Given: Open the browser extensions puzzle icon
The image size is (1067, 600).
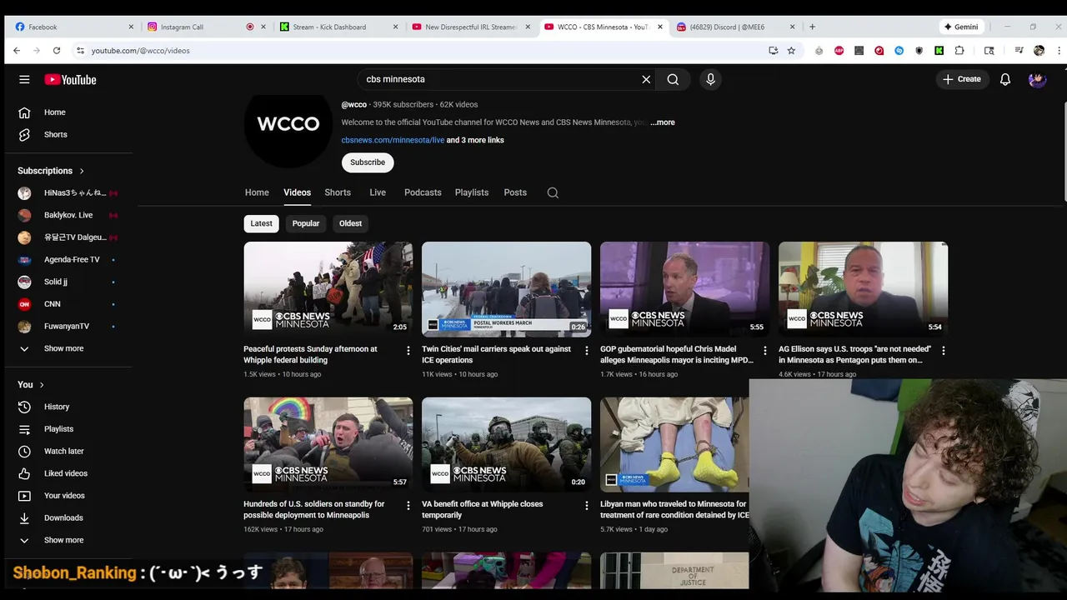Looking at the screenshot, I should [959, 51].
